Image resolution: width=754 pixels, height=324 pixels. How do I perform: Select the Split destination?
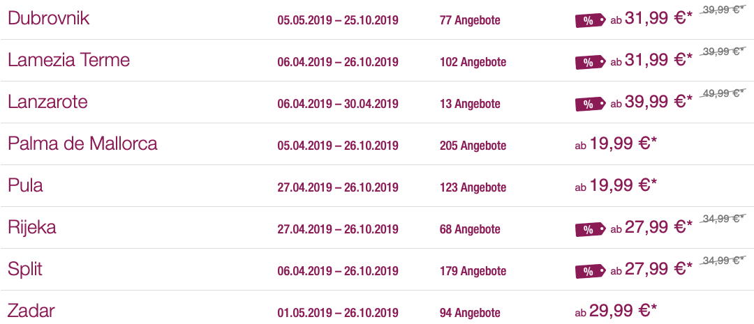click(x=25, y=269)
